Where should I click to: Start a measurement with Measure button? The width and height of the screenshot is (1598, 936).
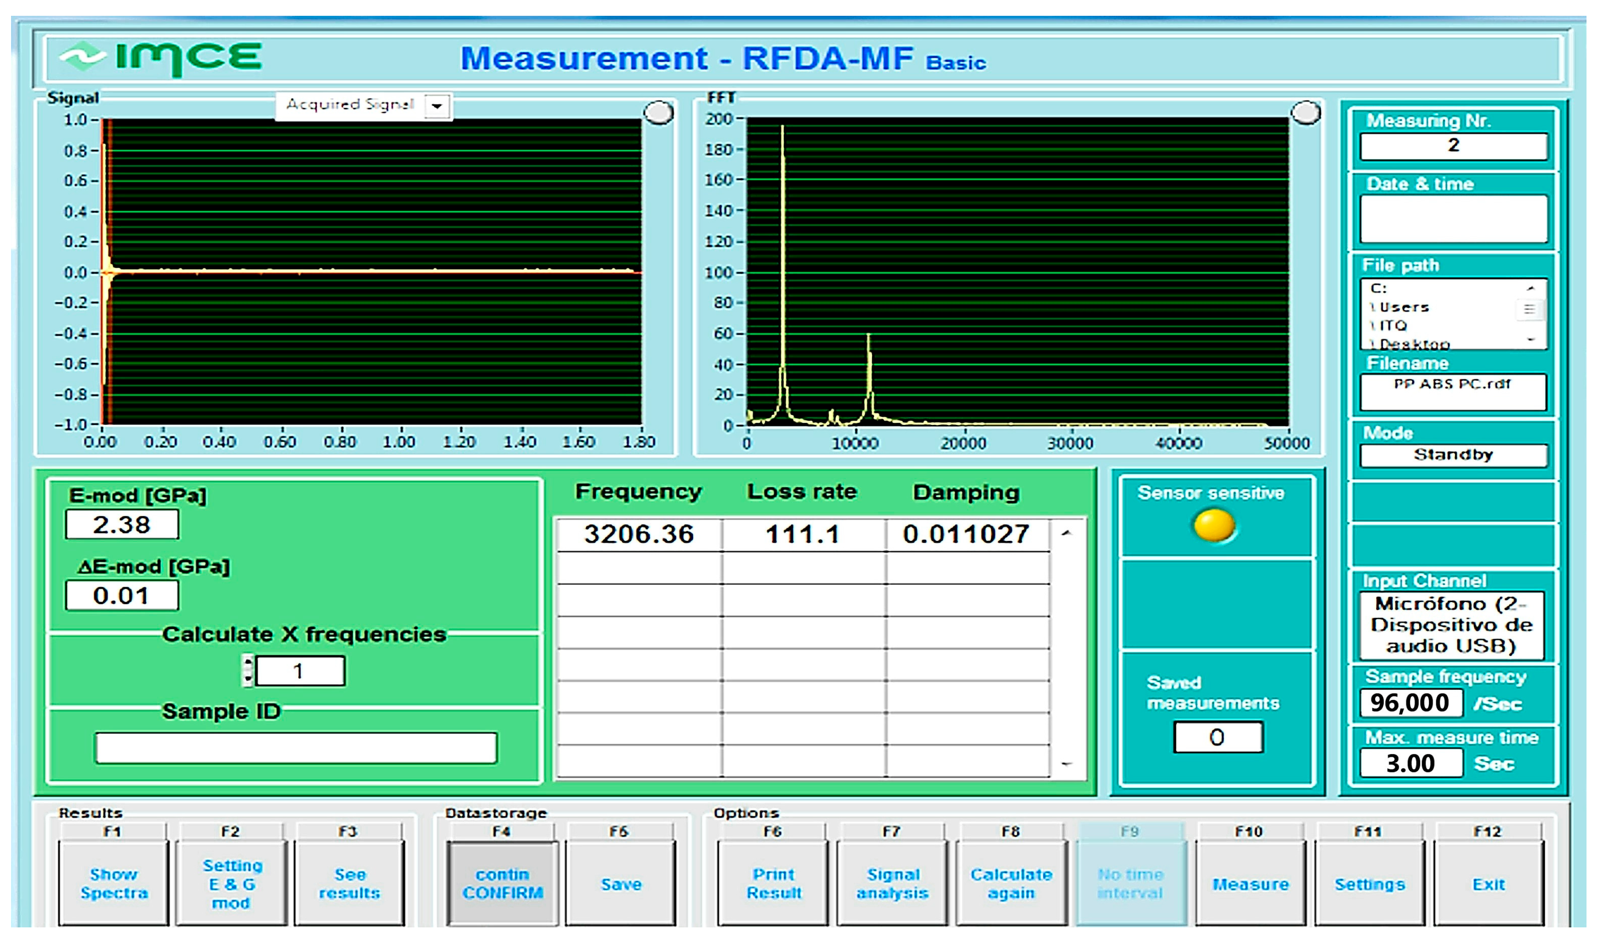(x=1250, y=883)
